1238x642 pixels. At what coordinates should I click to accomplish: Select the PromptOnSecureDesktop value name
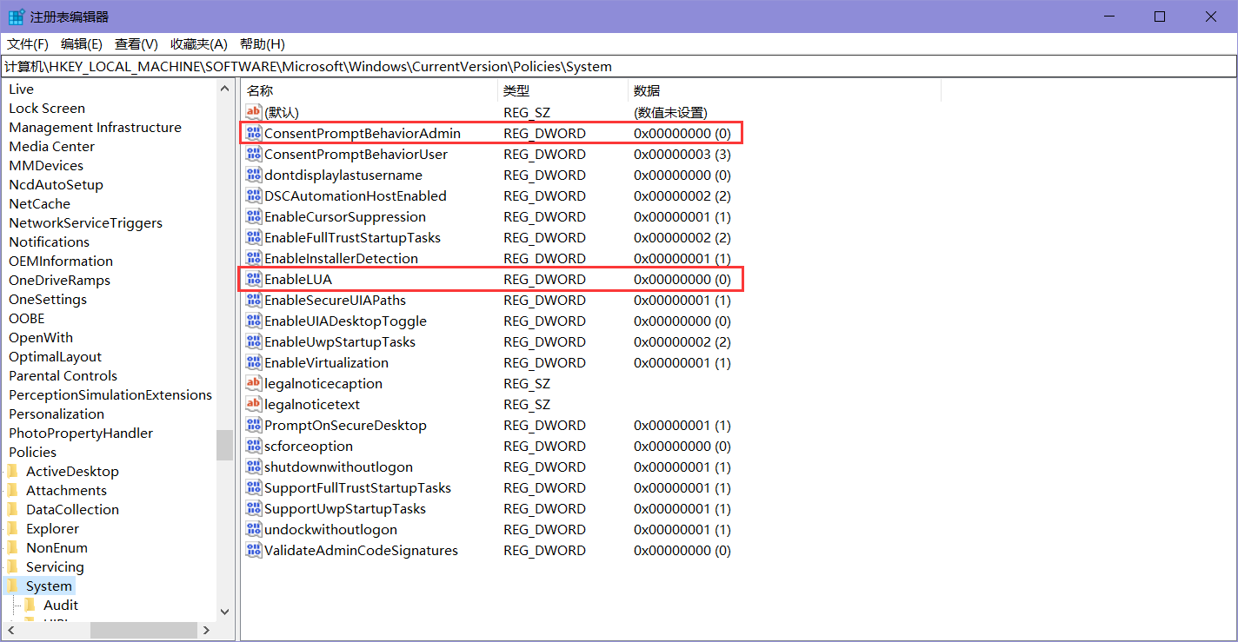[345, 426]
